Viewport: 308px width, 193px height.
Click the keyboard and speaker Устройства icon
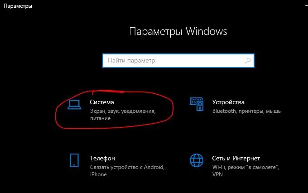click(197, 104)
